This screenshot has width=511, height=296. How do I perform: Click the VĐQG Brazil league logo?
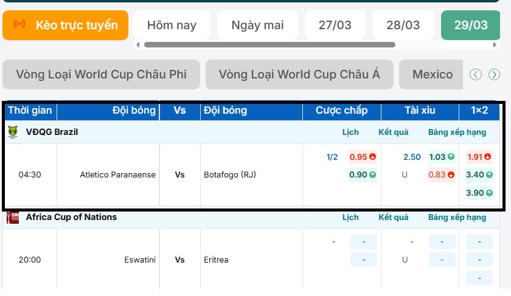(x=13, y=132)
